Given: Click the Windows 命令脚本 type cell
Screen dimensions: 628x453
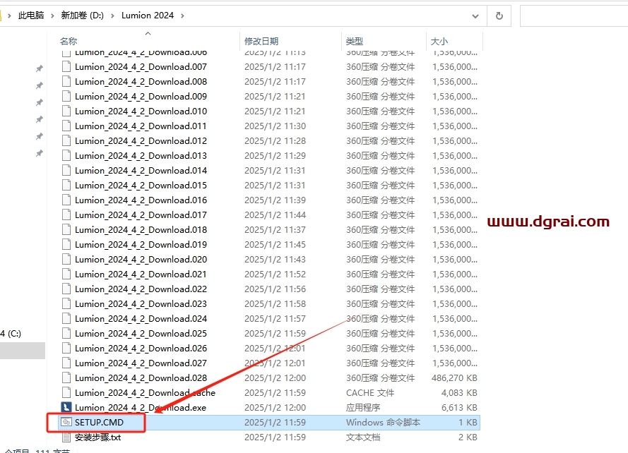Looking at the screenshot, I should 383,422.
